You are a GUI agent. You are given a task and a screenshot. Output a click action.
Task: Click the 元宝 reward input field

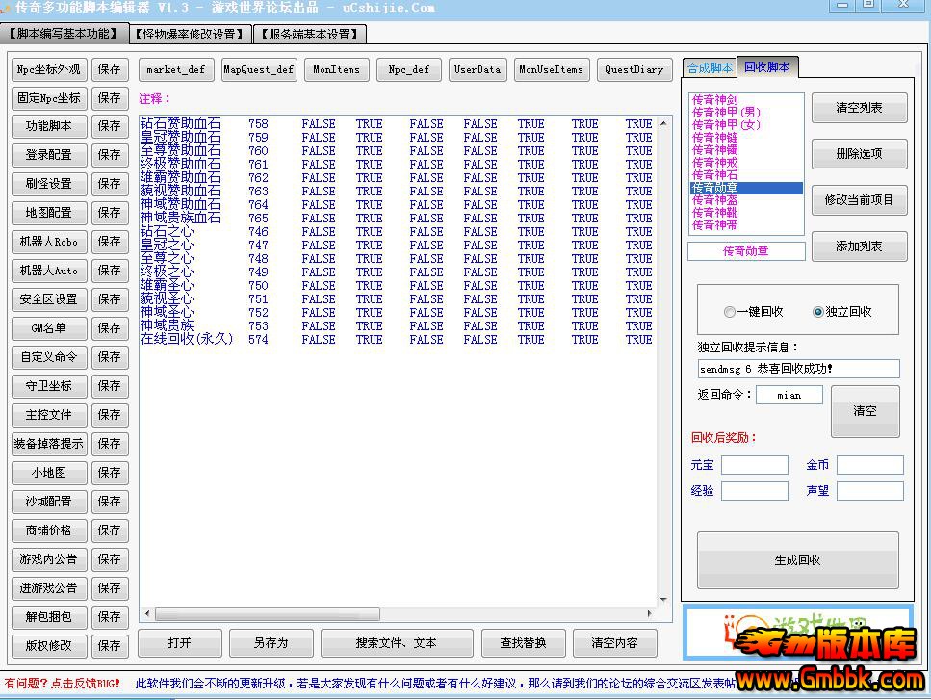tap(754, 466)
